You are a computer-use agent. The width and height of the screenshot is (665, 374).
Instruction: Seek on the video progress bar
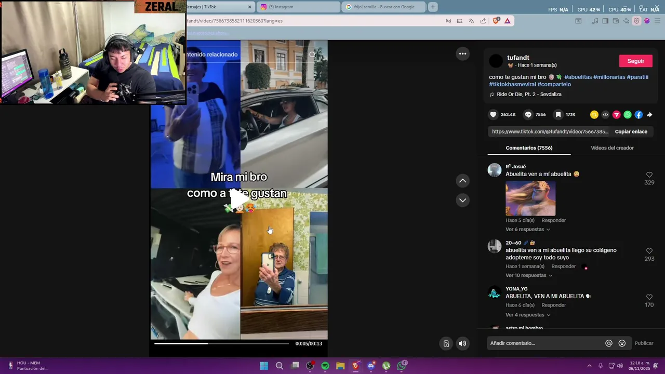click(x=221, y=343)
